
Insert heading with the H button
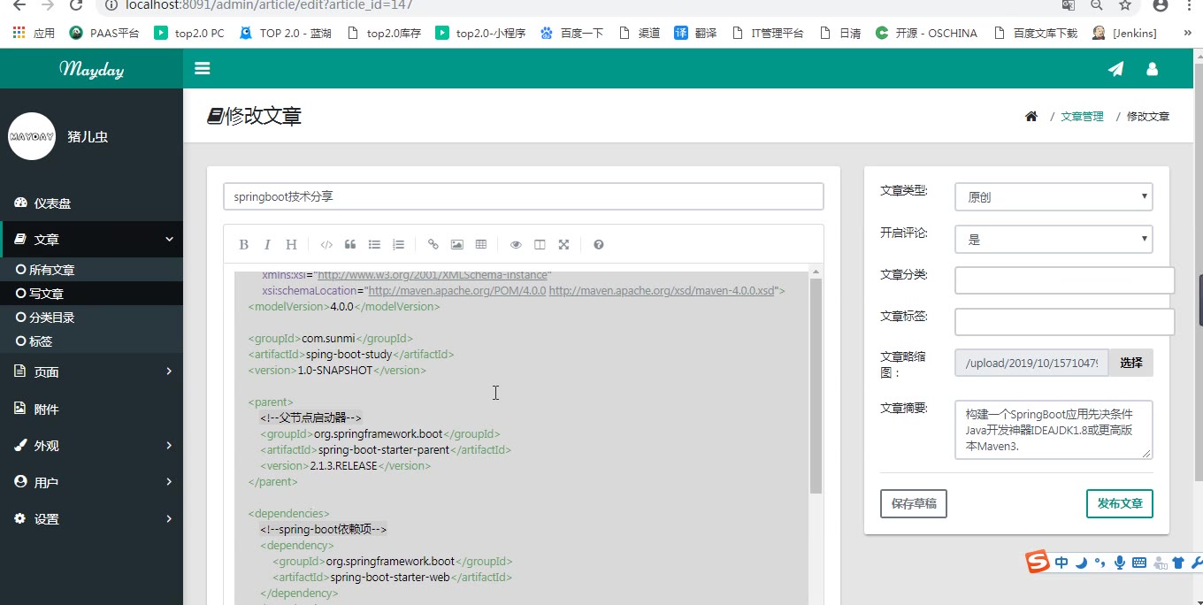pyautogui.click(x=291, y=245)
